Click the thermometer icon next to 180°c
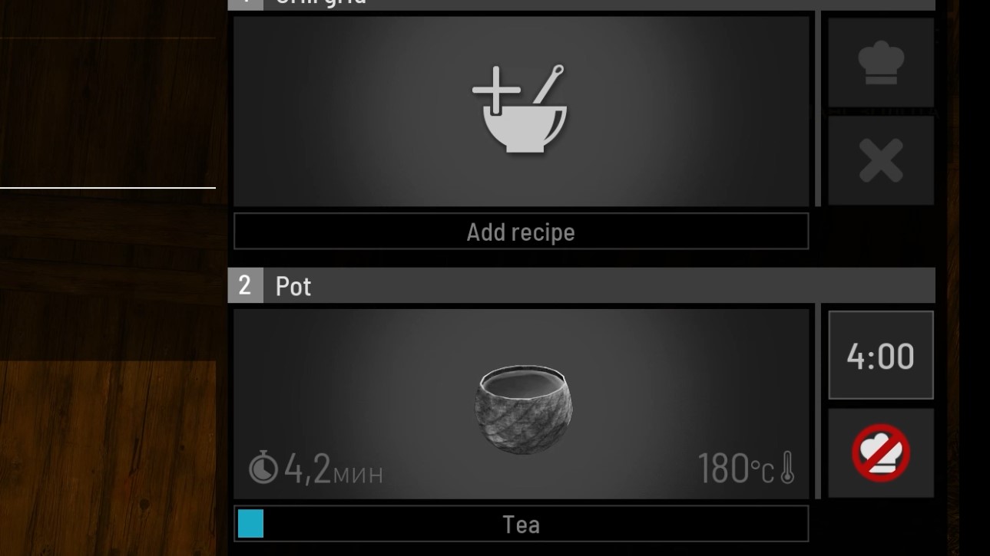 787,468
